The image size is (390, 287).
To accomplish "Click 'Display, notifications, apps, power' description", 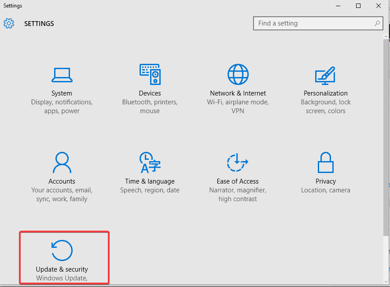I will [x=62, y=107].
